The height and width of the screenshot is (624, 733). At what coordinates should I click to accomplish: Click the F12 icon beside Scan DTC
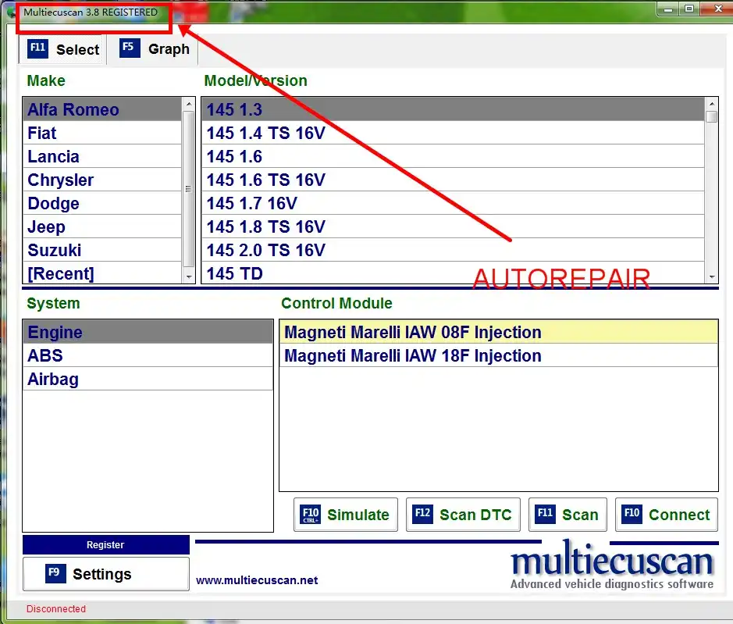point(422,514)
